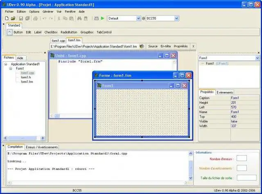Image resolution: width=262 pixels, height=194 pixels.
Task: Choose the Label component
Action: [x=38, y=32]
